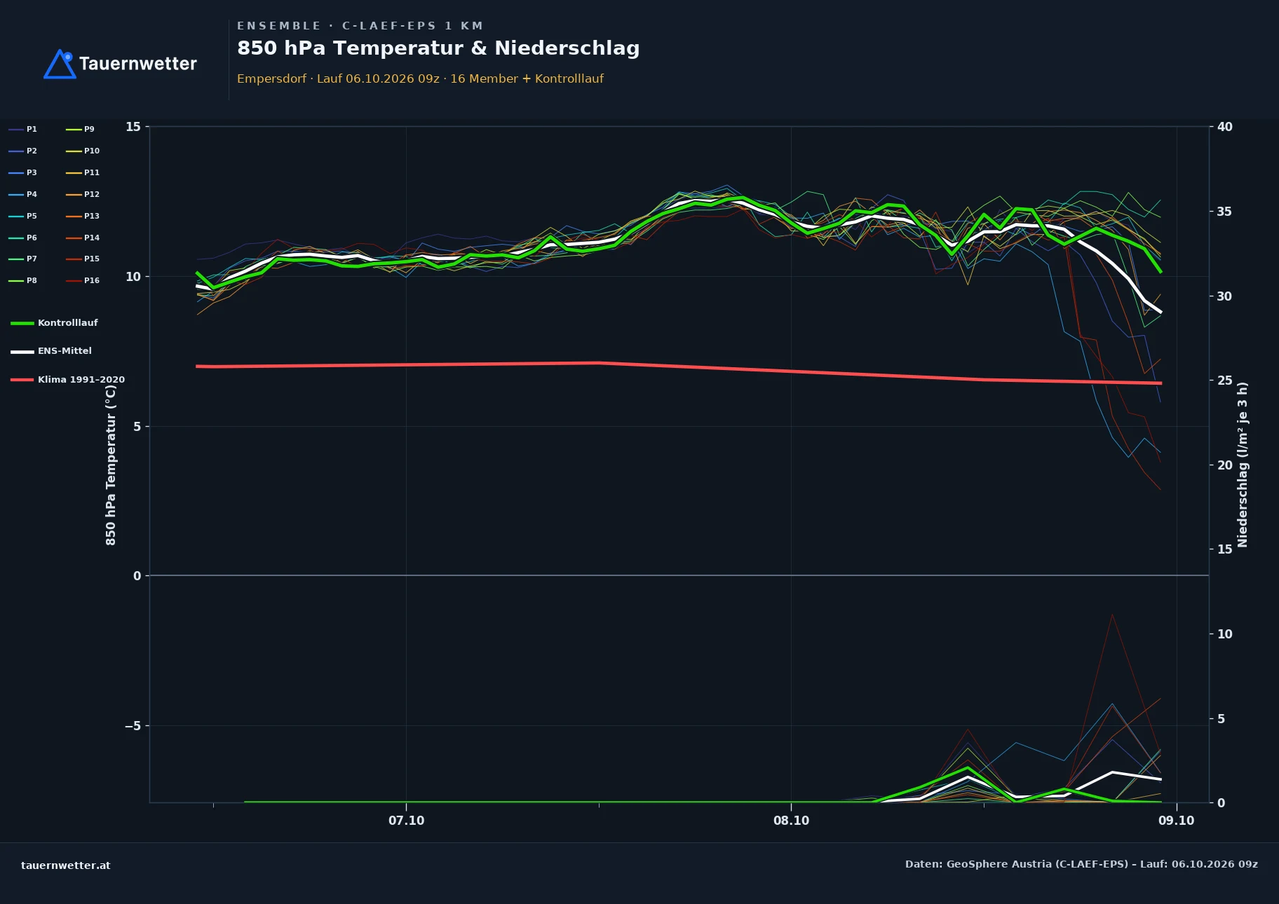1279x904 pixels.
Task: Select the P1 legend entry
Action: pos(23,129)
